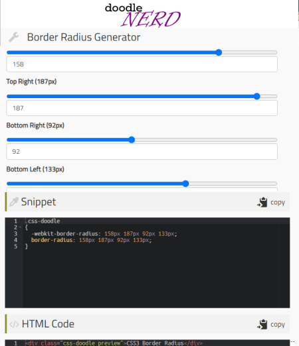Click line number 5 in snippet gutter

click(15, 247)
